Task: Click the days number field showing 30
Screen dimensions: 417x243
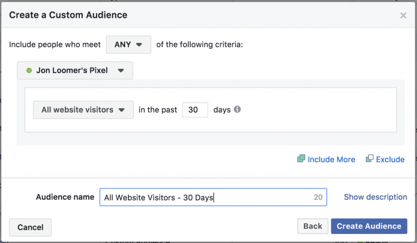Action: [x=195, y=110]
